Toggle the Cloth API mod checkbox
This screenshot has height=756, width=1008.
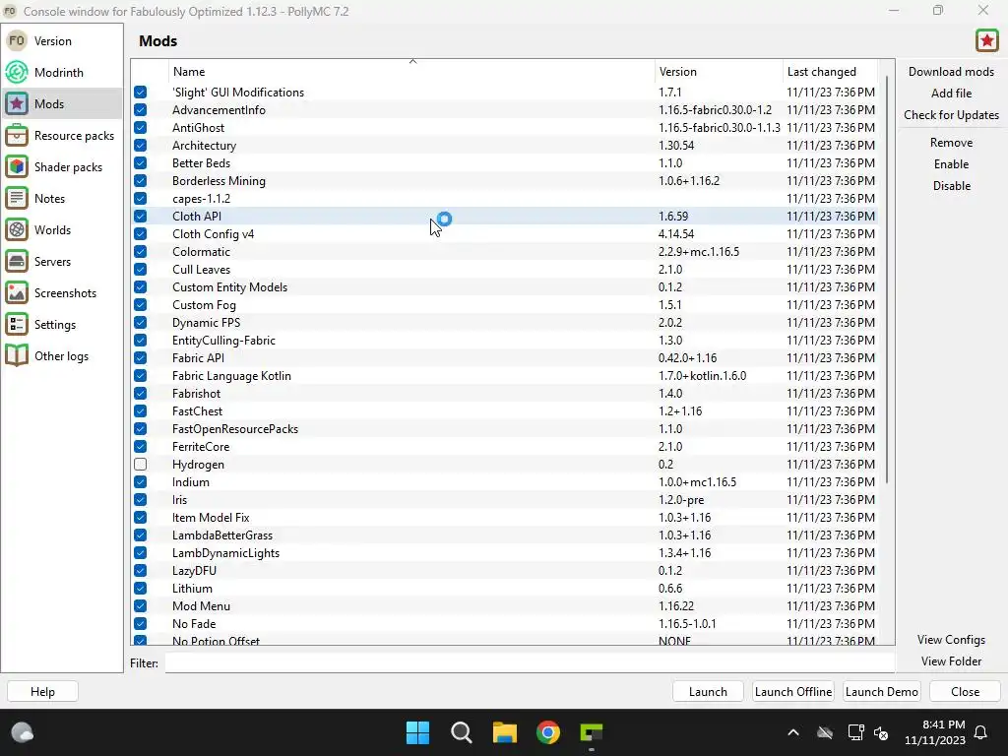click(140, 217)
